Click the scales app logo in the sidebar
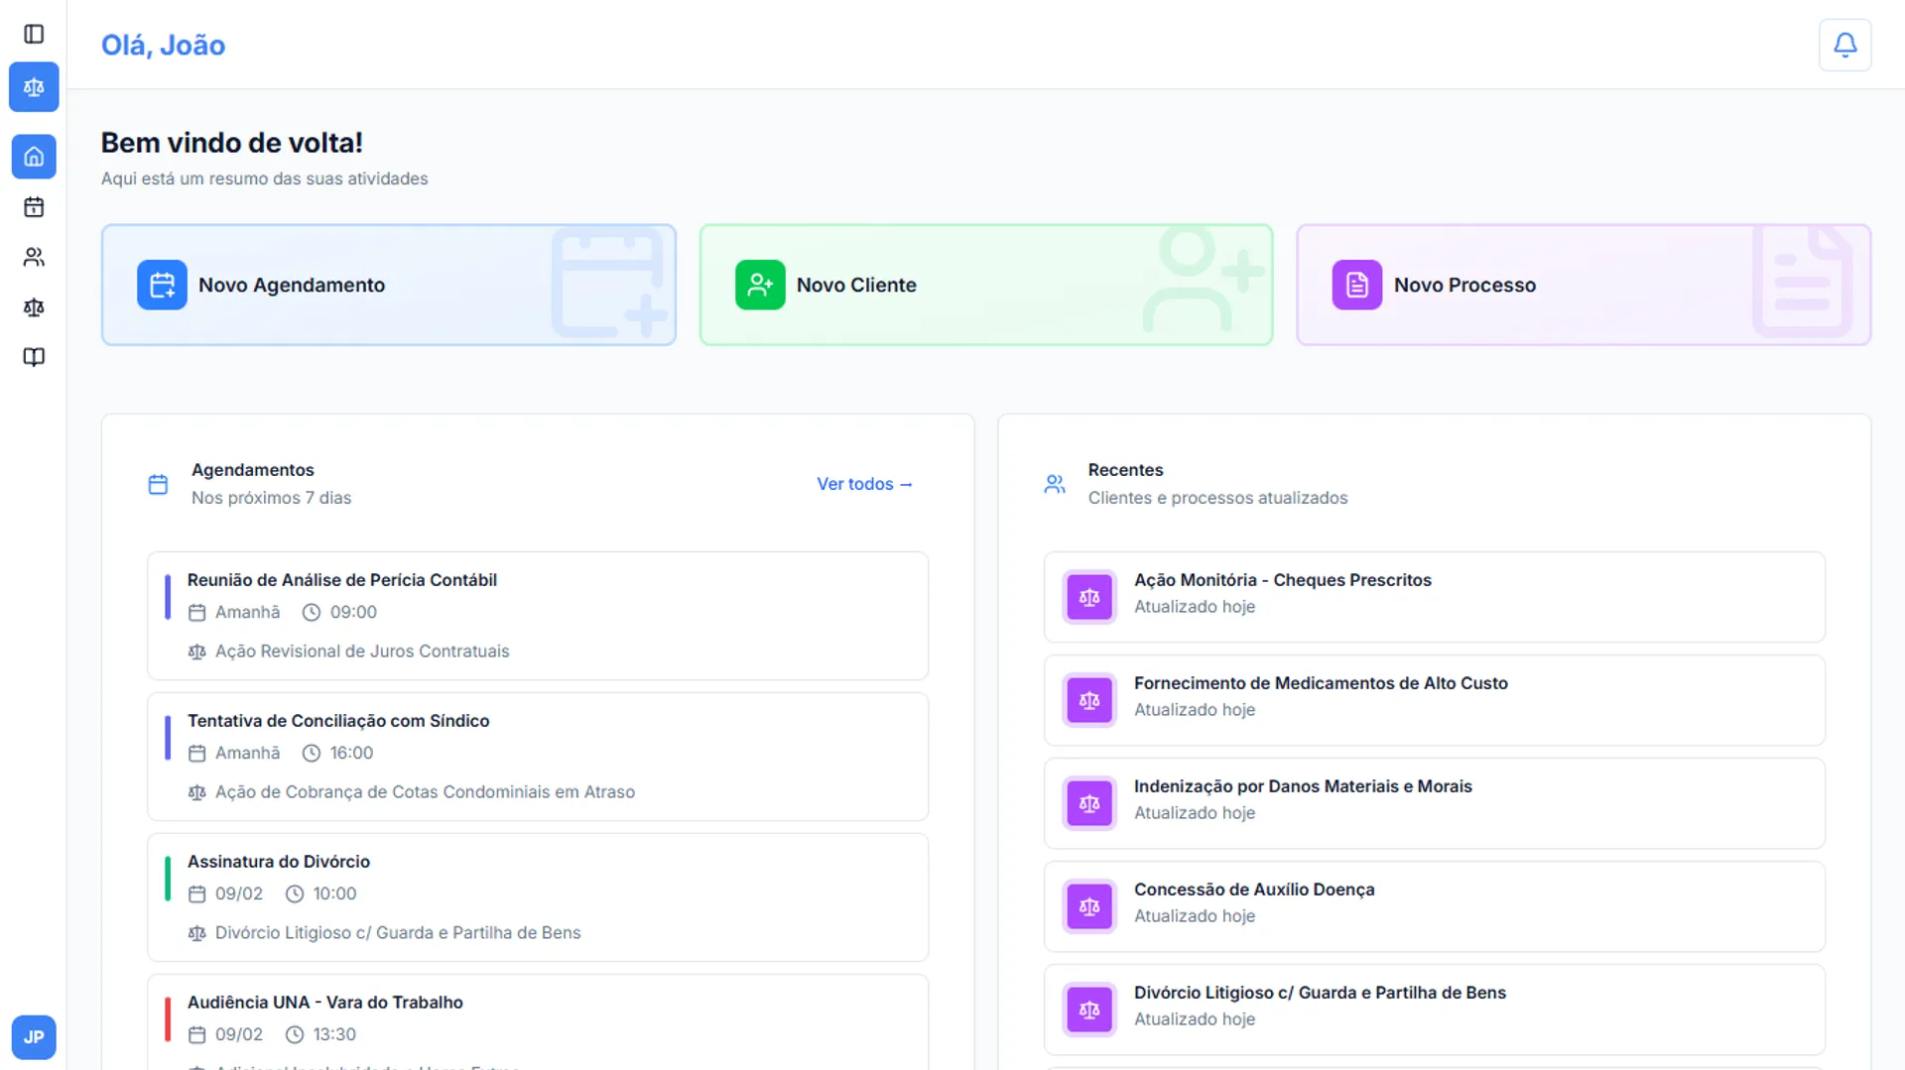 pyautogui.click(x=34, y=87)
